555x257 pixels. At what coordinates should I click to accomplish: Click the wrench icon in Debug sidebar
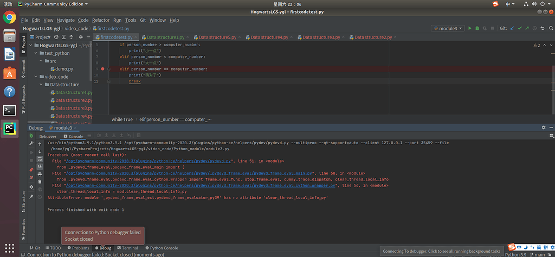point(31,143)
